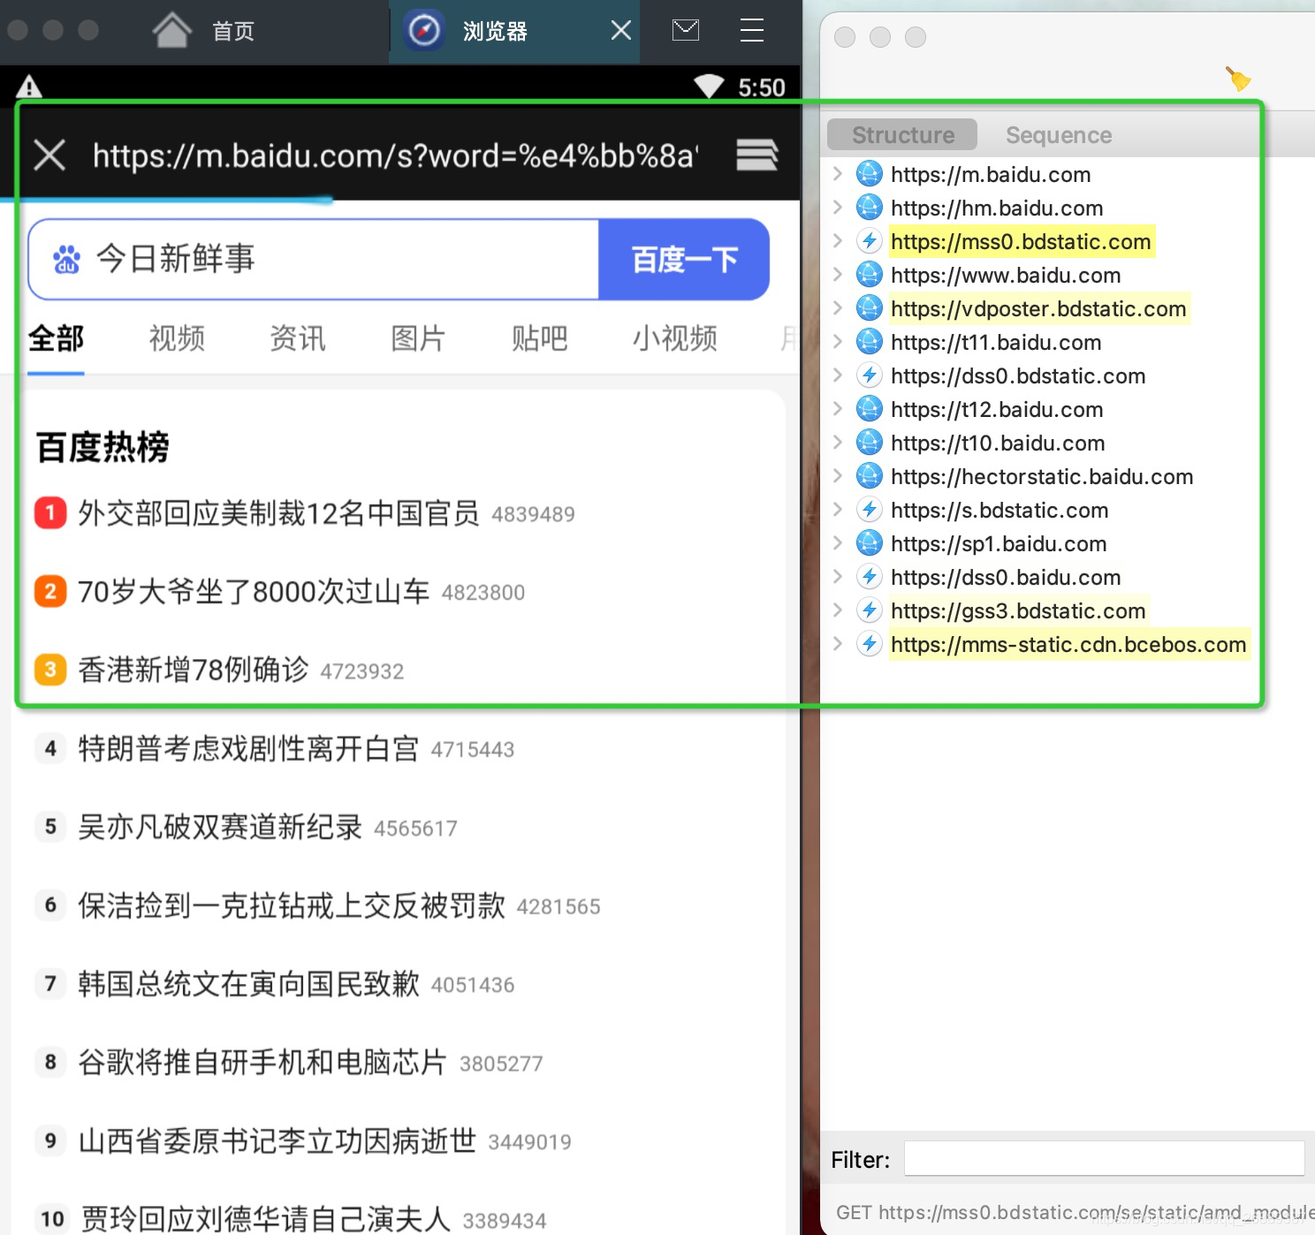Image resolution: width=1315 pixels, height=1235 pixels.
Task: Expand the https://gss3.bdstatic.com node
Action: coord(838,610)
